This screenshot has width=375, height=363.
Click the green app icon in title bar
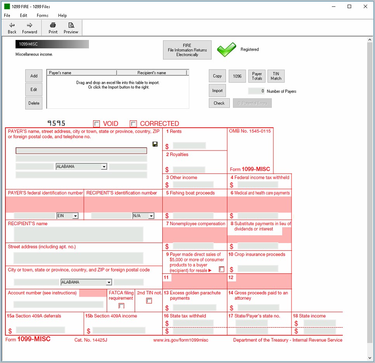[7, 7]
